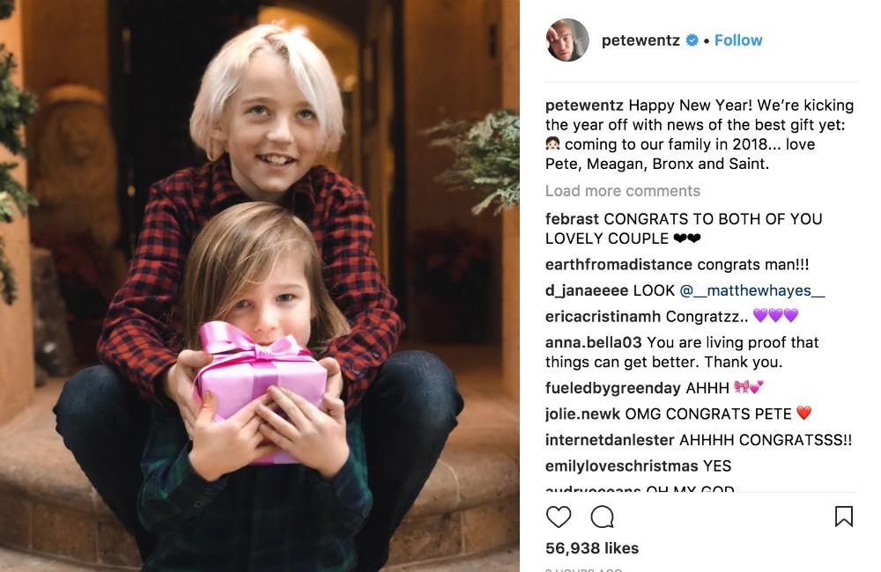Open d_janaeeee's profile

(587, 290)
